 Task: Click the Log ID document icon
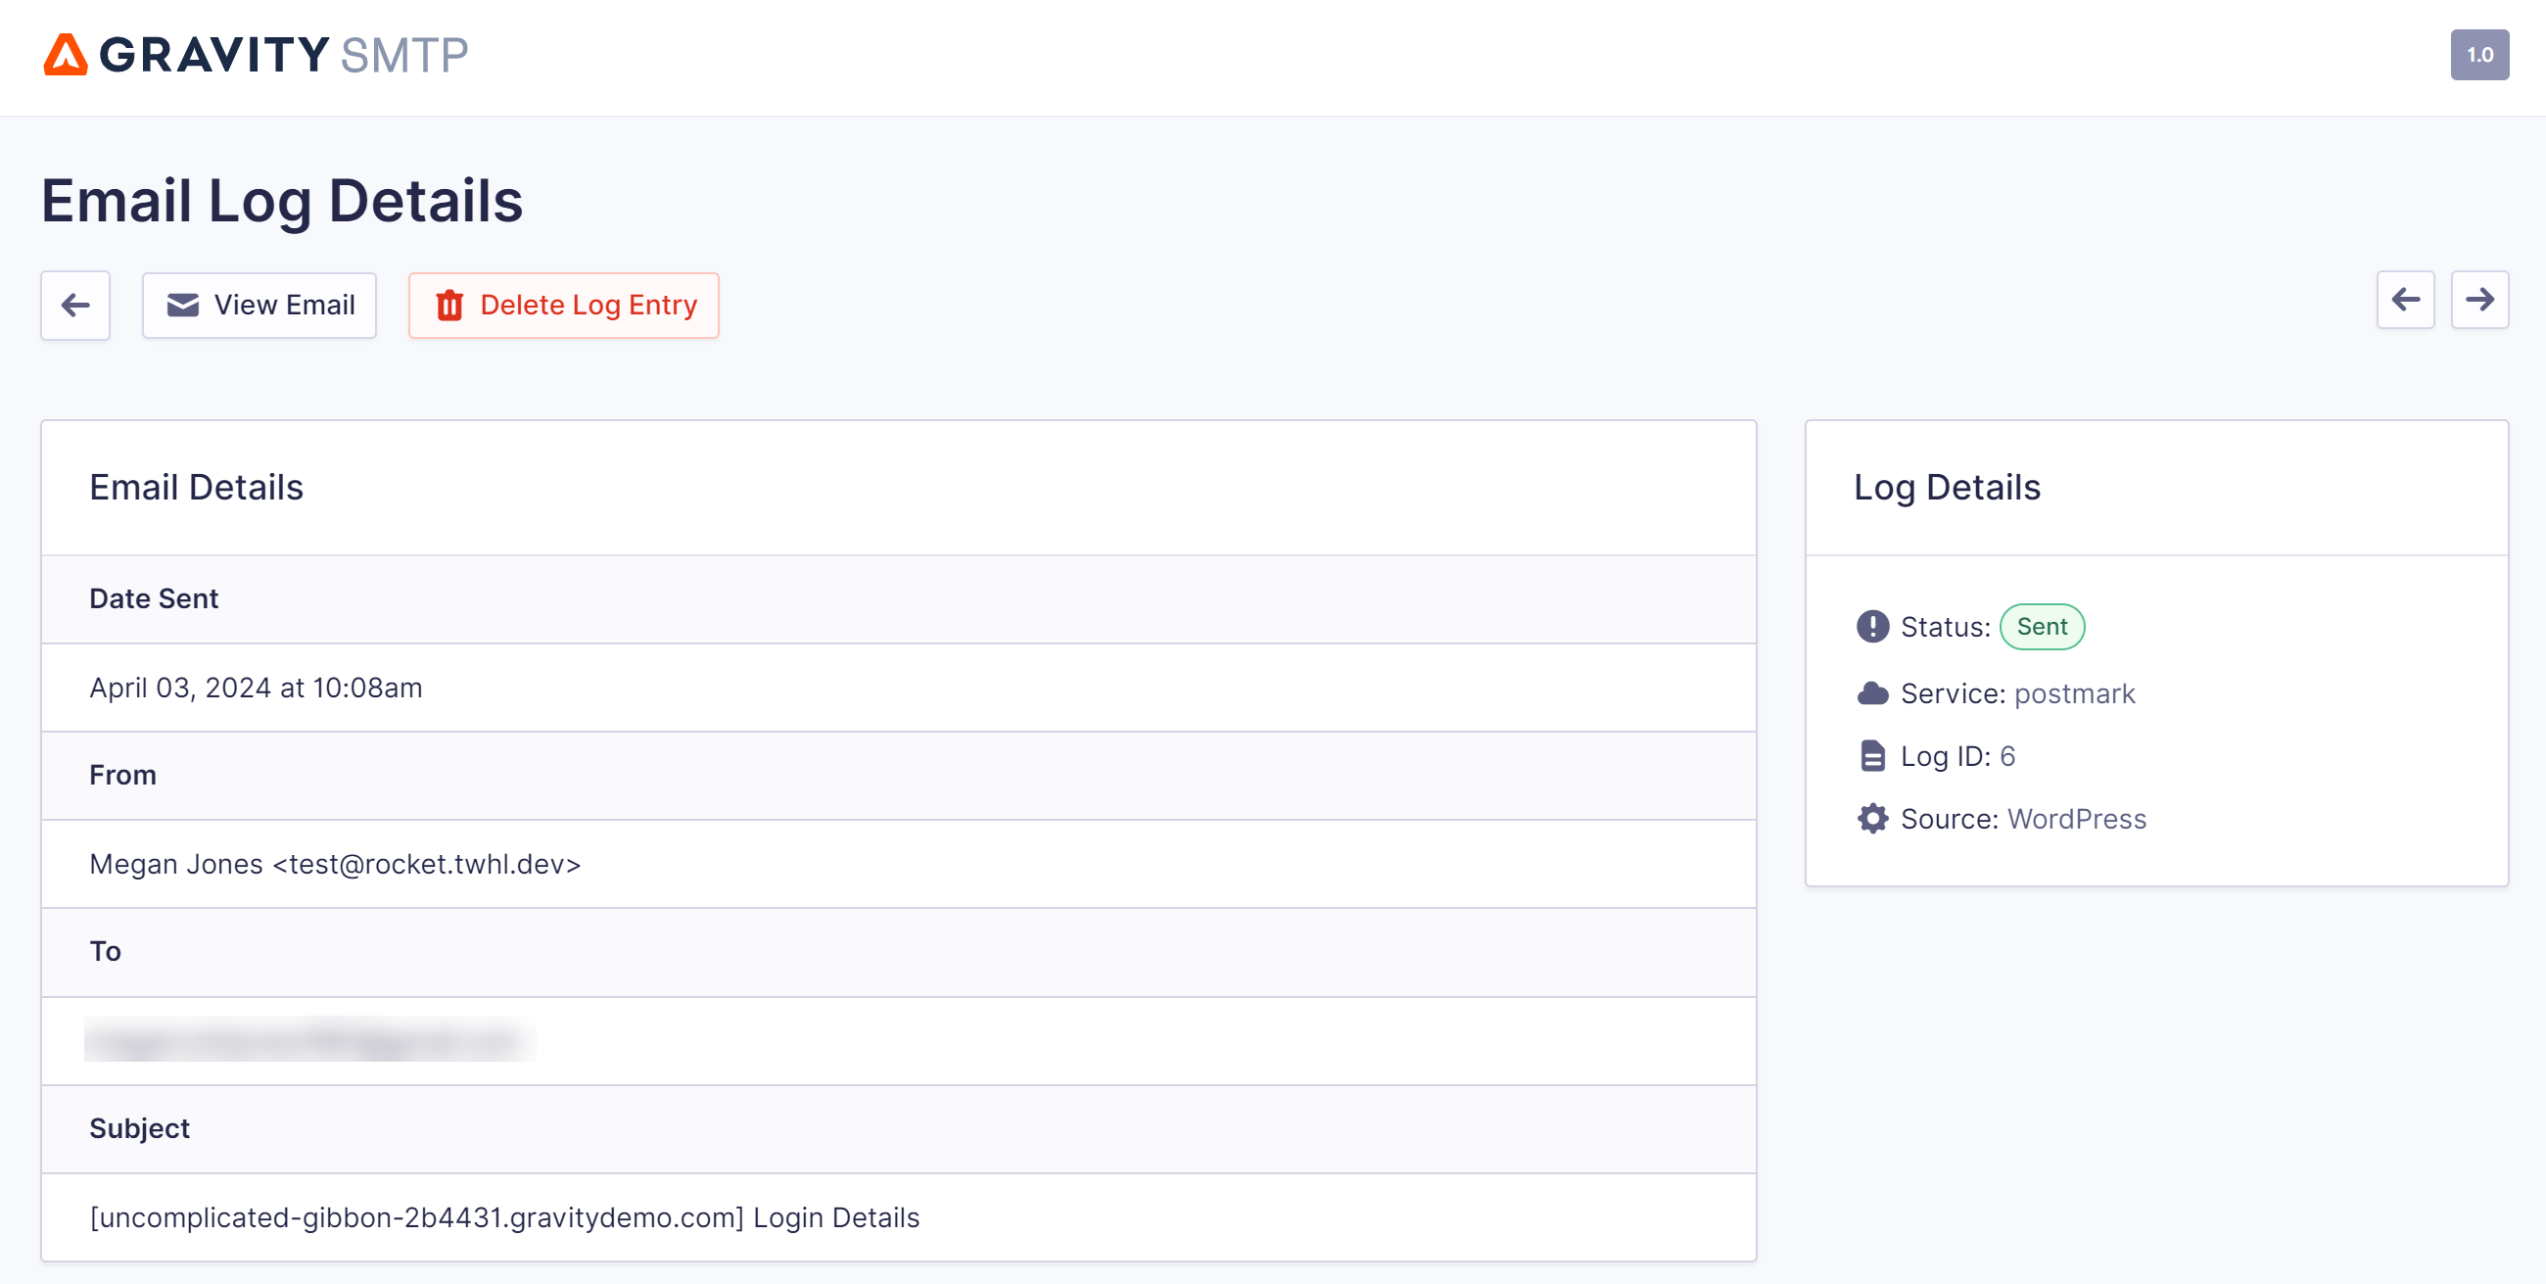pyautogui.click(x=1872, y=756)
